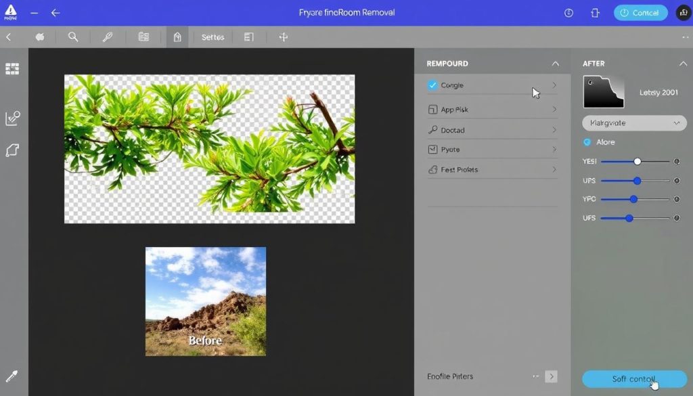Select the magnifier zoom tool in toolbar
Screen dimensions: 693x396
tap(73, 37)
